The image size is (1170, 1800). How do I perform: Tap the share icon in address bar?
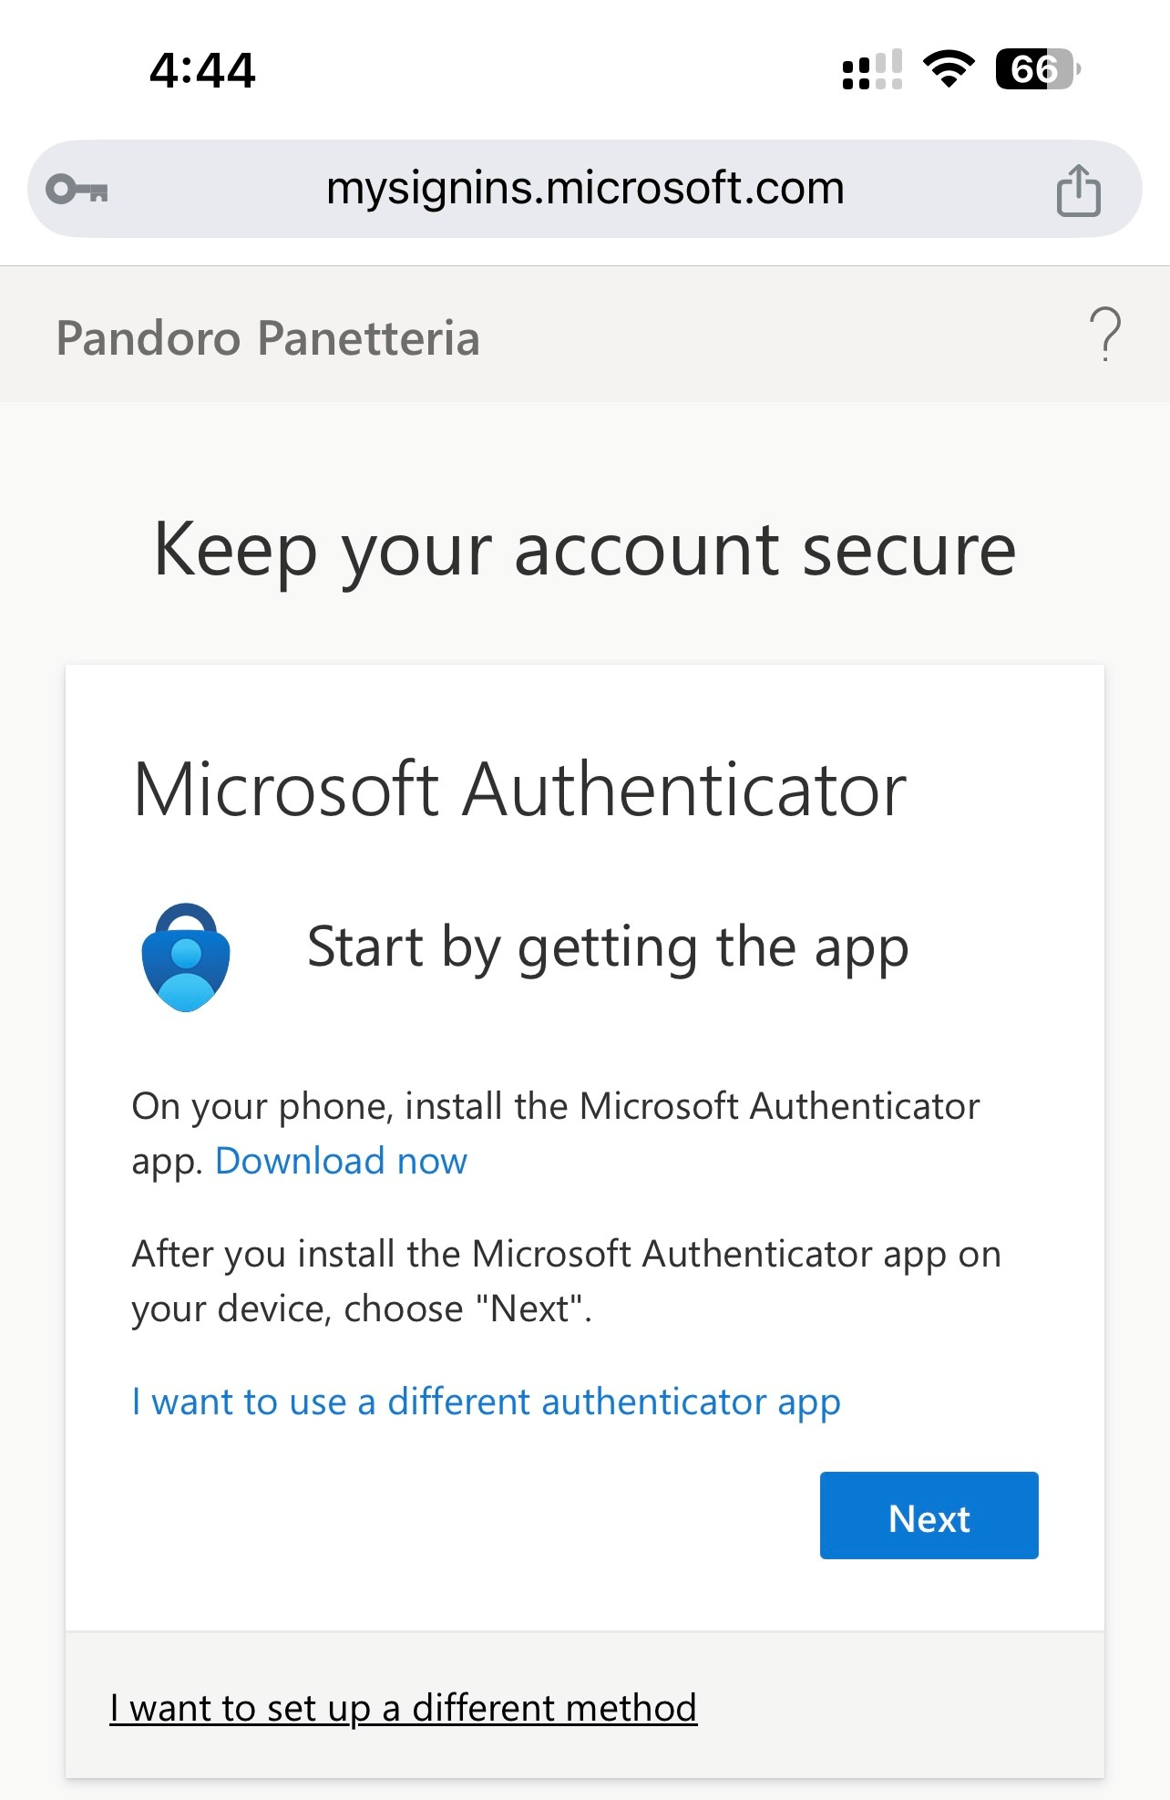(x=1078, y=191)
